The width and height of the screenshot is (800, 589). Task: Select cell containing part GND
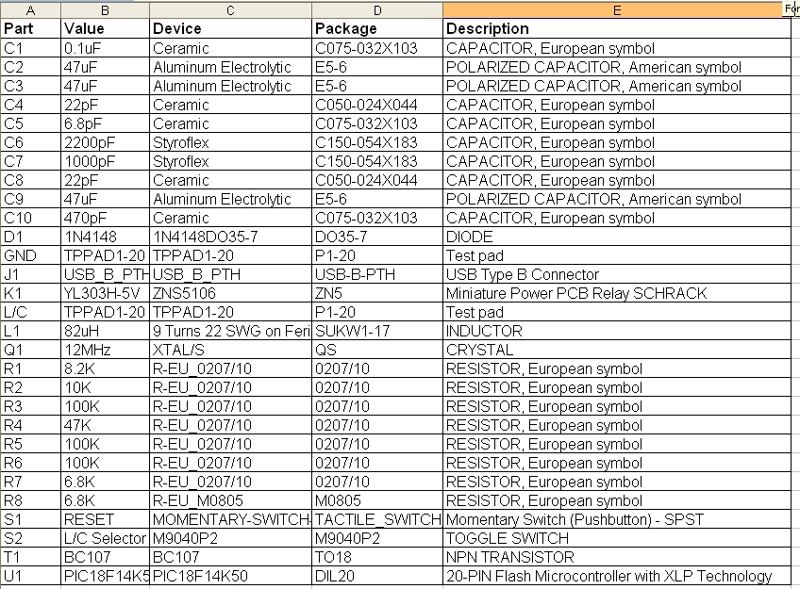tap(30, 255)
